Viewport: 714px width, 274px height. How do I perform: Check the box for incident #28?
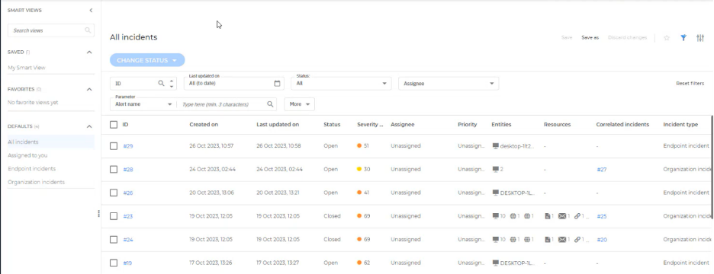114,169
